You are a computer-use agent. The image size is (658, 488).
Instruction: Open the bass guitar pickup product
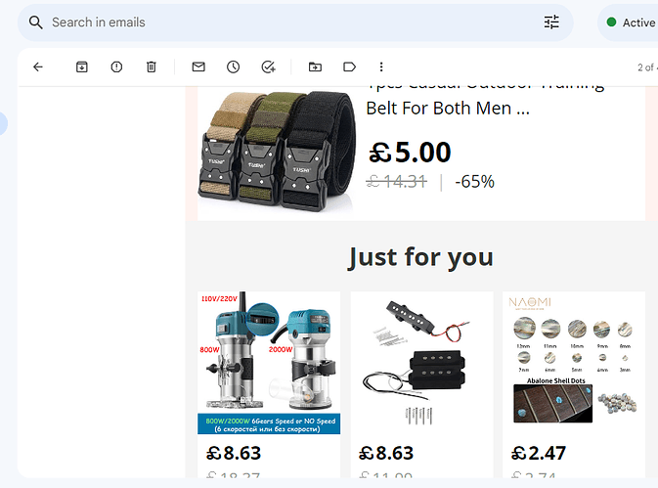click(x=421, y=363)
